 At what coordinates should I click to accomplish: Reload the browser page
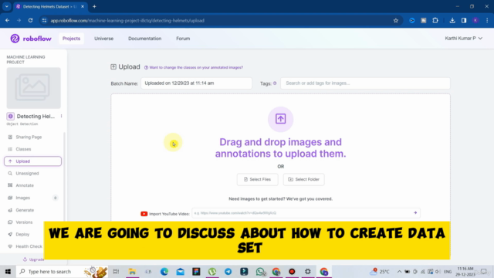pos(30,20)
